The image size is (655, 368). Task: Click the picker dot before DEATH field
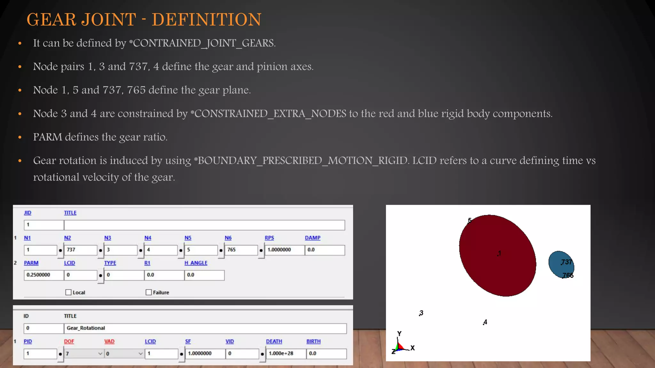(x=262, y=354)
